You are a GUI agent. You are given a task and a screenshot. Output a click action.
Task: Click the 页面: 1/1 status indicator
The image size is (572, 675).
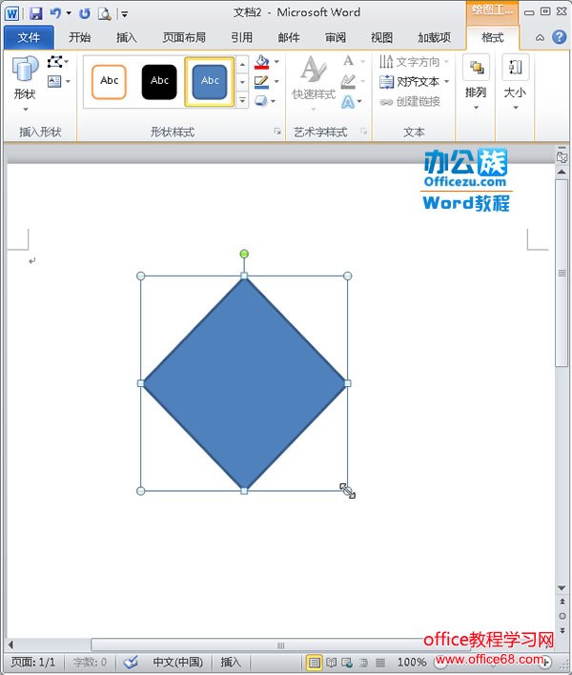tap(33, 662)
